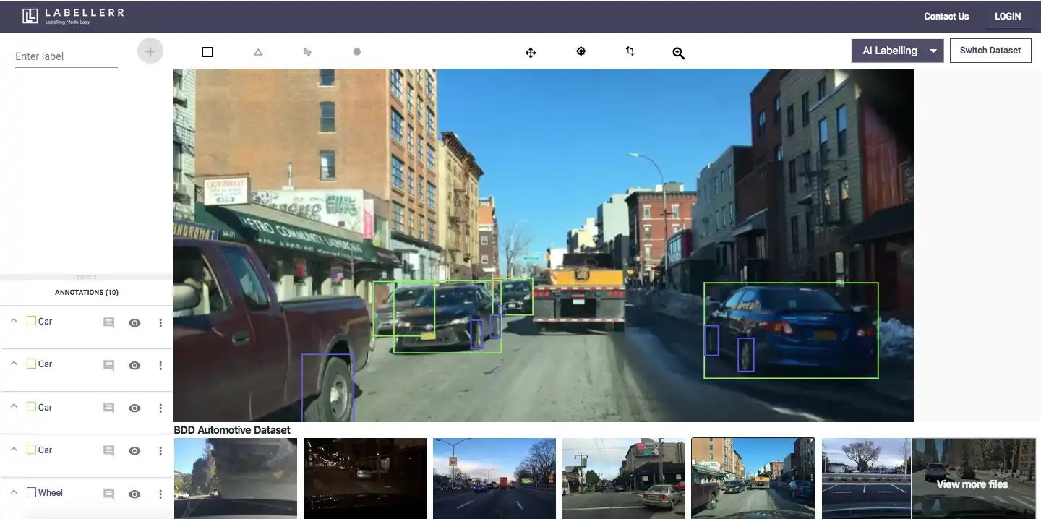Click the LOGIN button
The height and width of the screenshot is (519, 1041).
[x=1008, y=16]
